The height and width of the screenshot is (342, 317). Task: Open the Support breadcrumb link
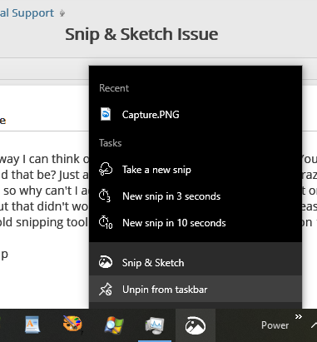[x=27, y=13]
